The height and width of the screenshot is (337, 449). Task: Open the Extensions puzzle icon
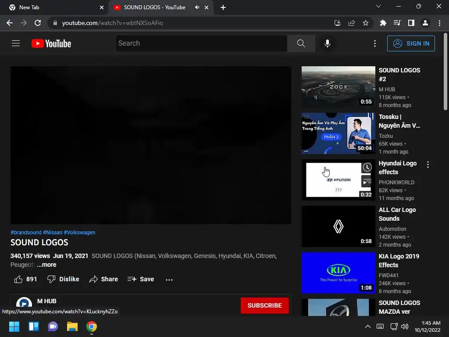[383, 23]
